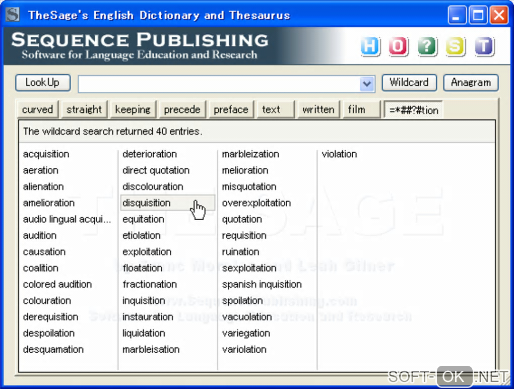Click the yellow S header icon
This screenshot has height=389, width=514.
(x=455, y=46)
